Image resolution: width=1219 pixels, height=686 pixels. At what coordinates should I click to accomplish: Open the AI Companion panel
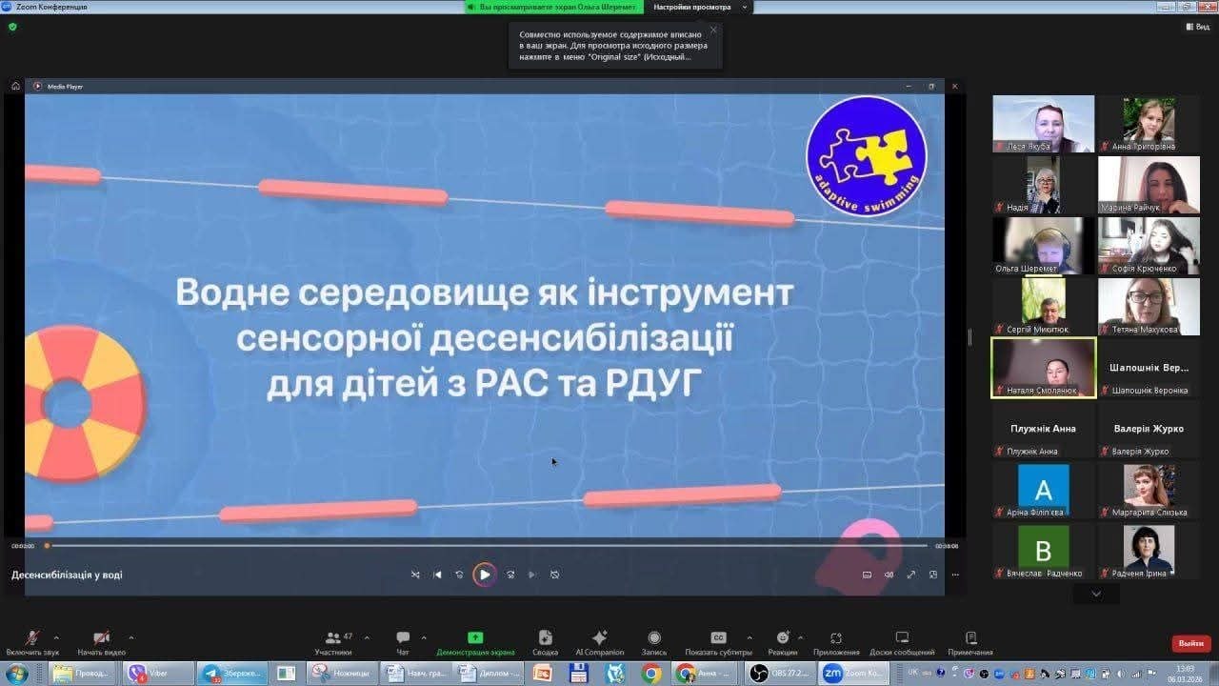tap(599, 639)
